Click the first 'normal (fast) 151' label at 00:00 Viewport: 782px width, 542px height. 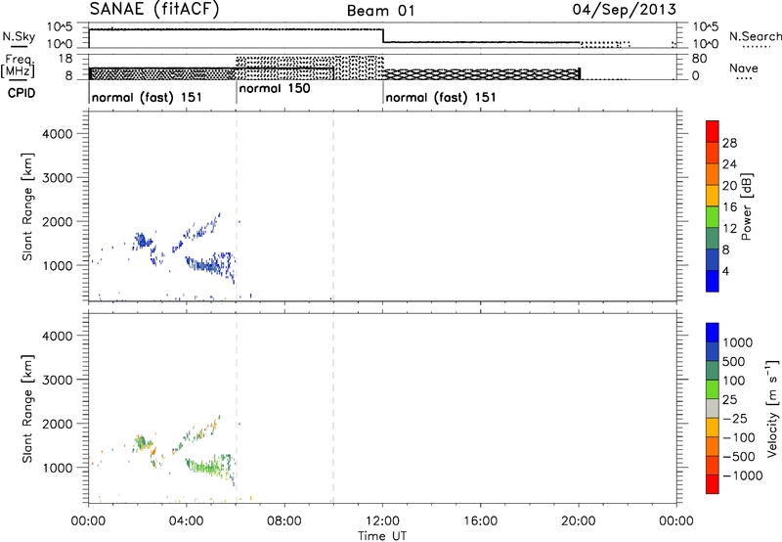tap(147, 97)
